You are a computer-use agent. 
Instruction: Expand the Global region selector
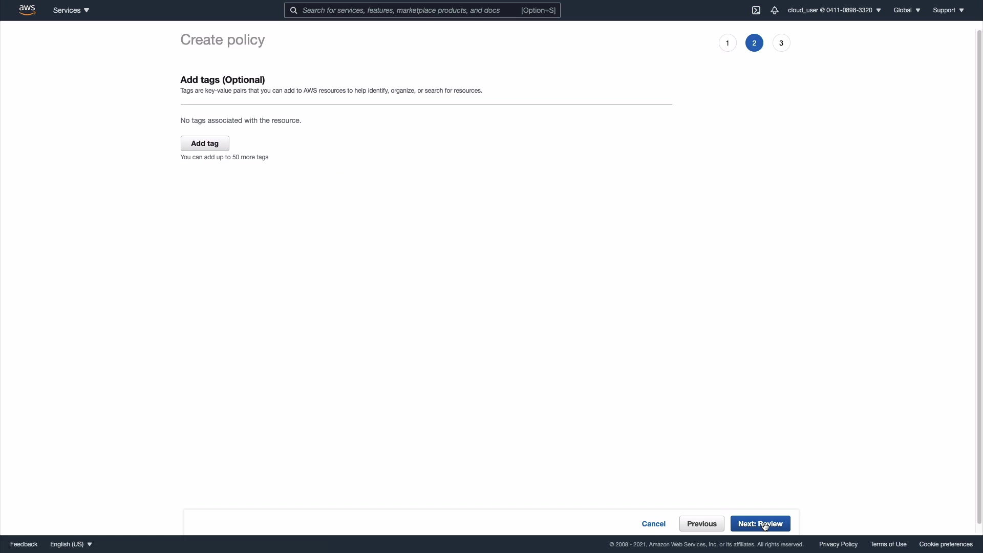pyautogui.click(x=907, y=10)
